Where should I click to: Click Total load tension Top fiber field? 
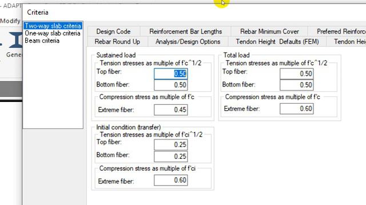[x=296, y=73]
